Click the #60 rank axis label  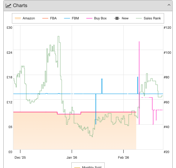point(166,102)
